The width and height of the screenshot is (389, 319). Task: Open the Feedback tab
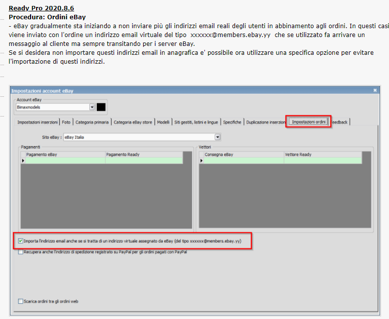click(x=340, y=122)
